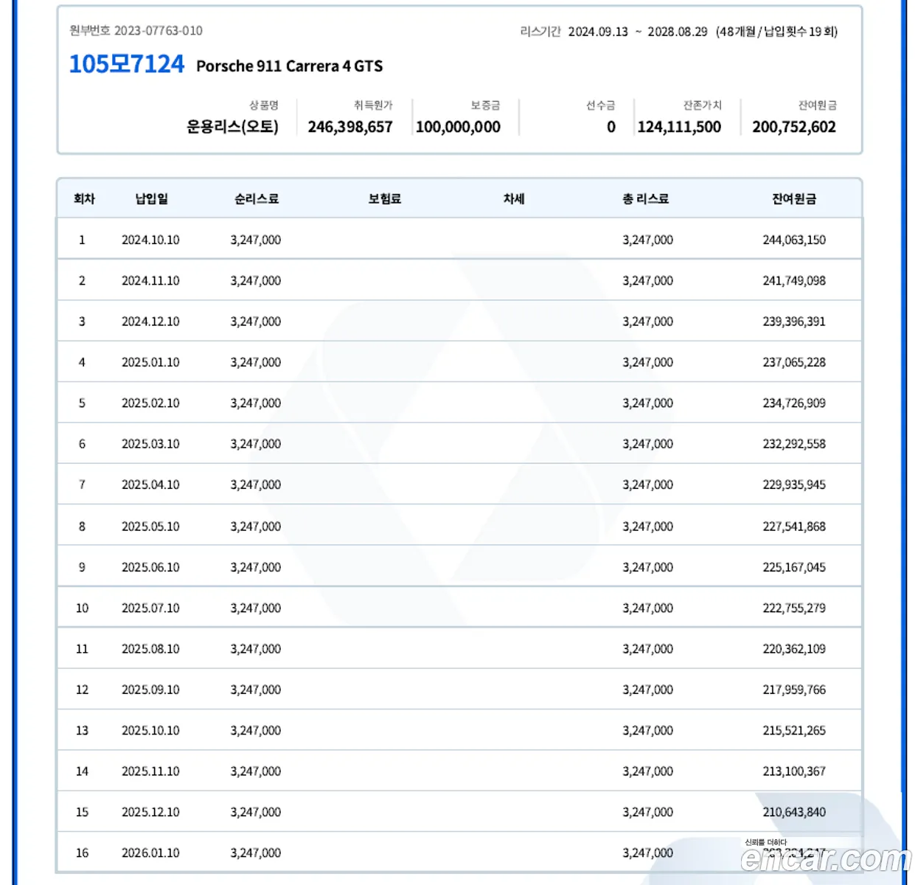Select the Porsche 911 Carrera 4 GTS title
The width and height of the screenshot is (915, 885).
[x=290, y=66]
